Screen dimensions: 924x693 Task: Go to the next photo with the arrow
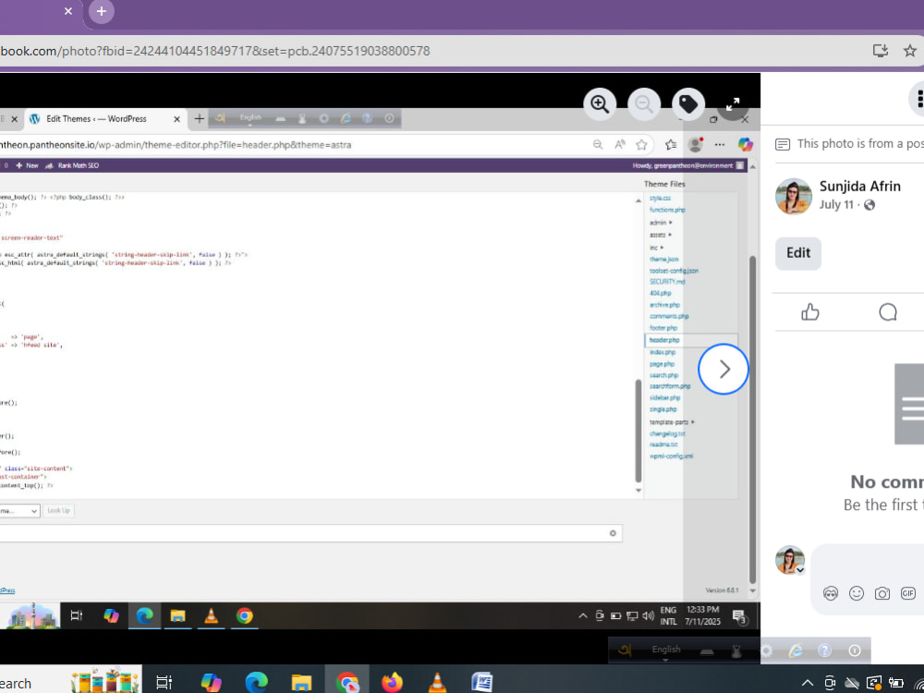(x=723, y=369)
